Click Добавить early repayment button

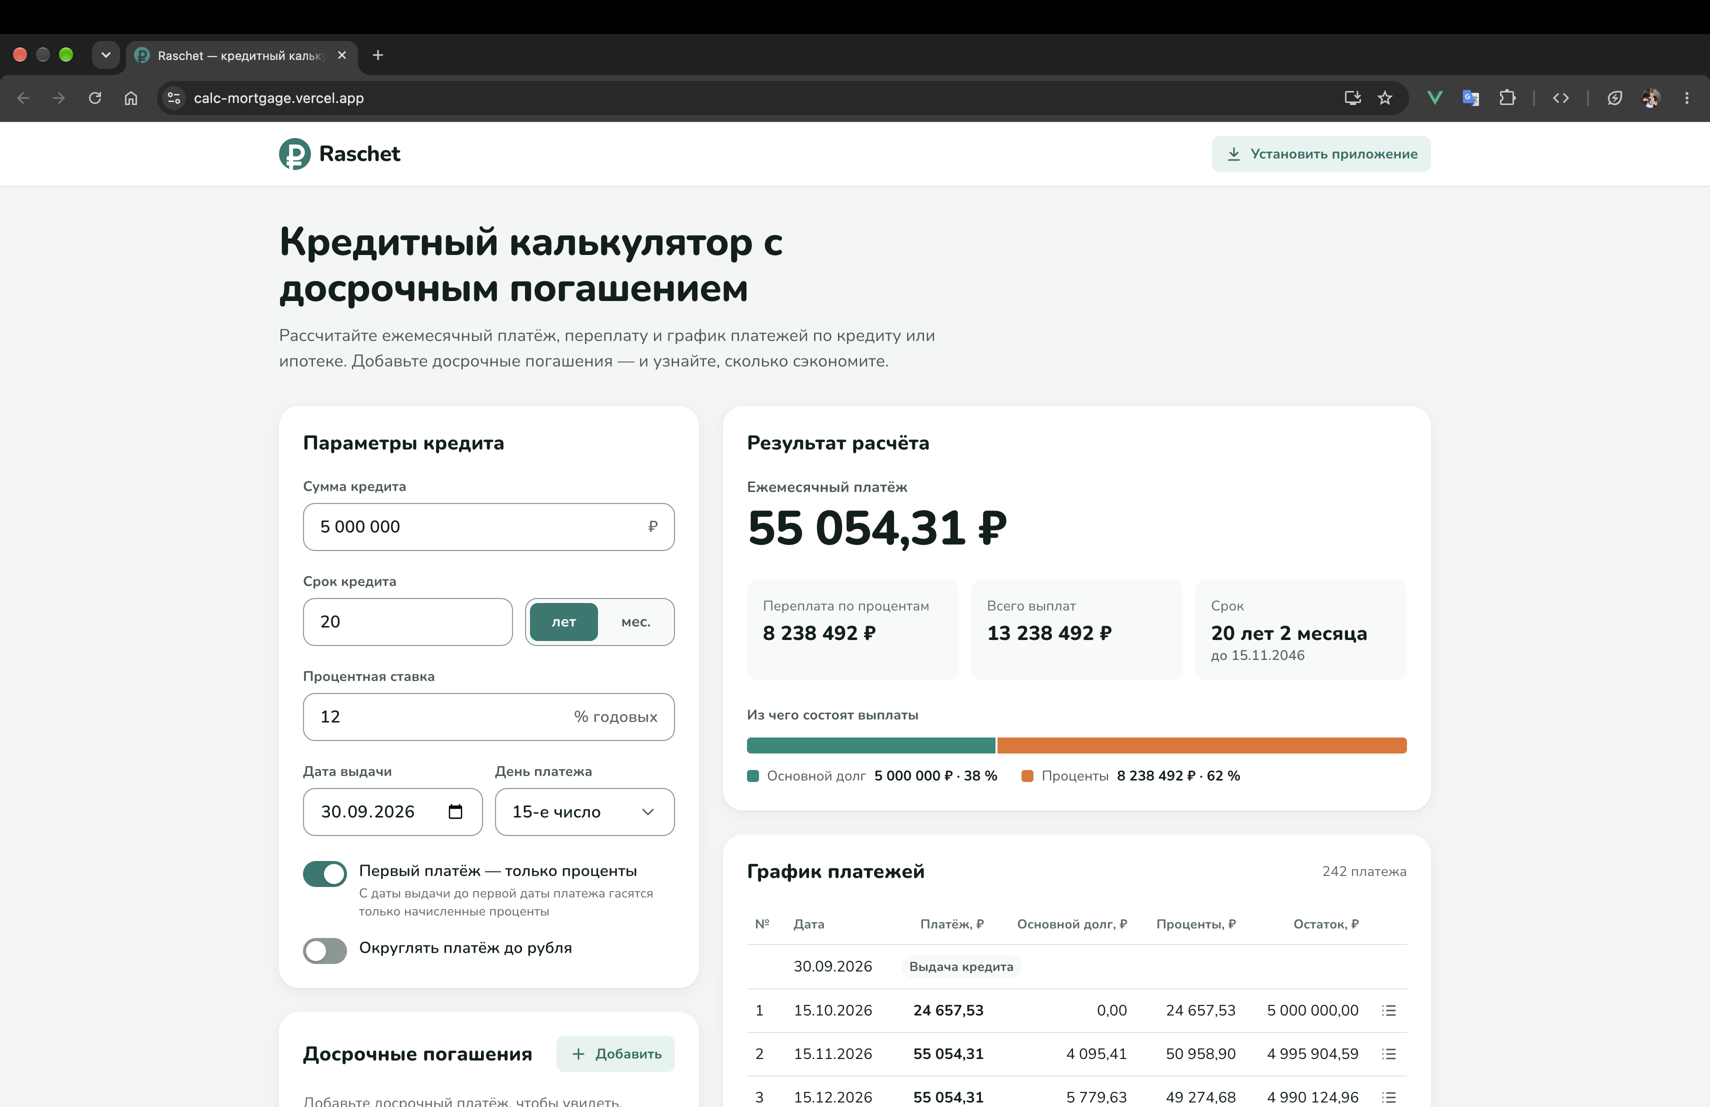click(x=615, y=1054)
